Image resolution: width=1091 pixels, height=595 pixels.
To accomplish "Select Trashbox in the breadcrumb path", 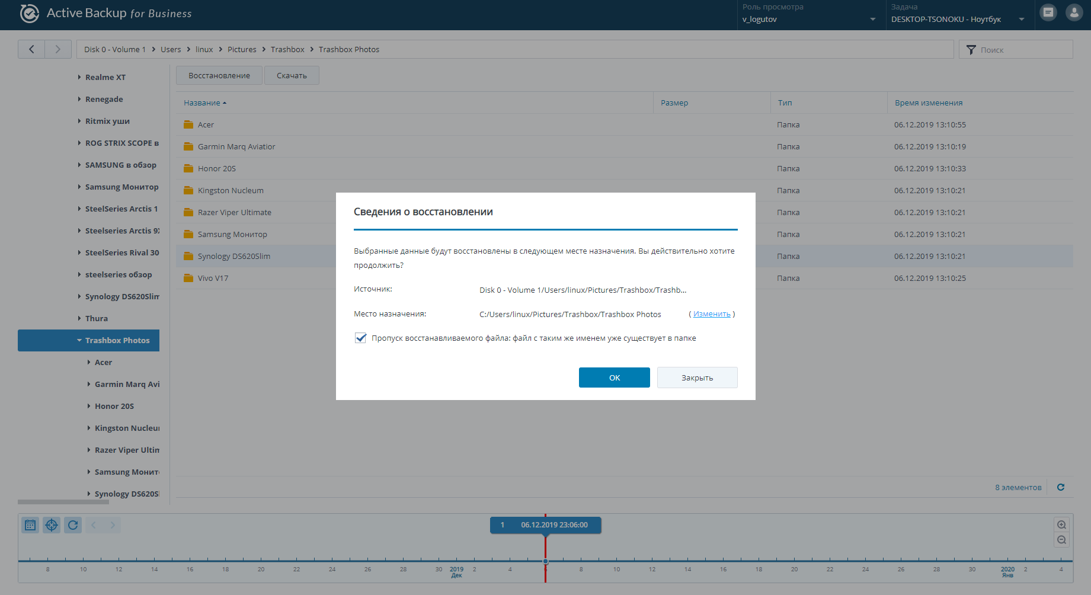I will (x=287, y=49).
